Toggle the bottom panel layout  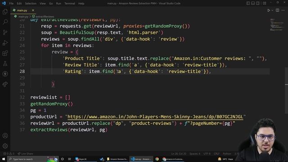tap(253, 3)
